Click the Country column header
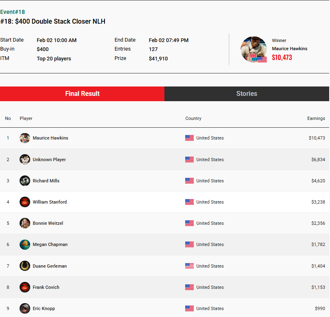 pos(193,118)
